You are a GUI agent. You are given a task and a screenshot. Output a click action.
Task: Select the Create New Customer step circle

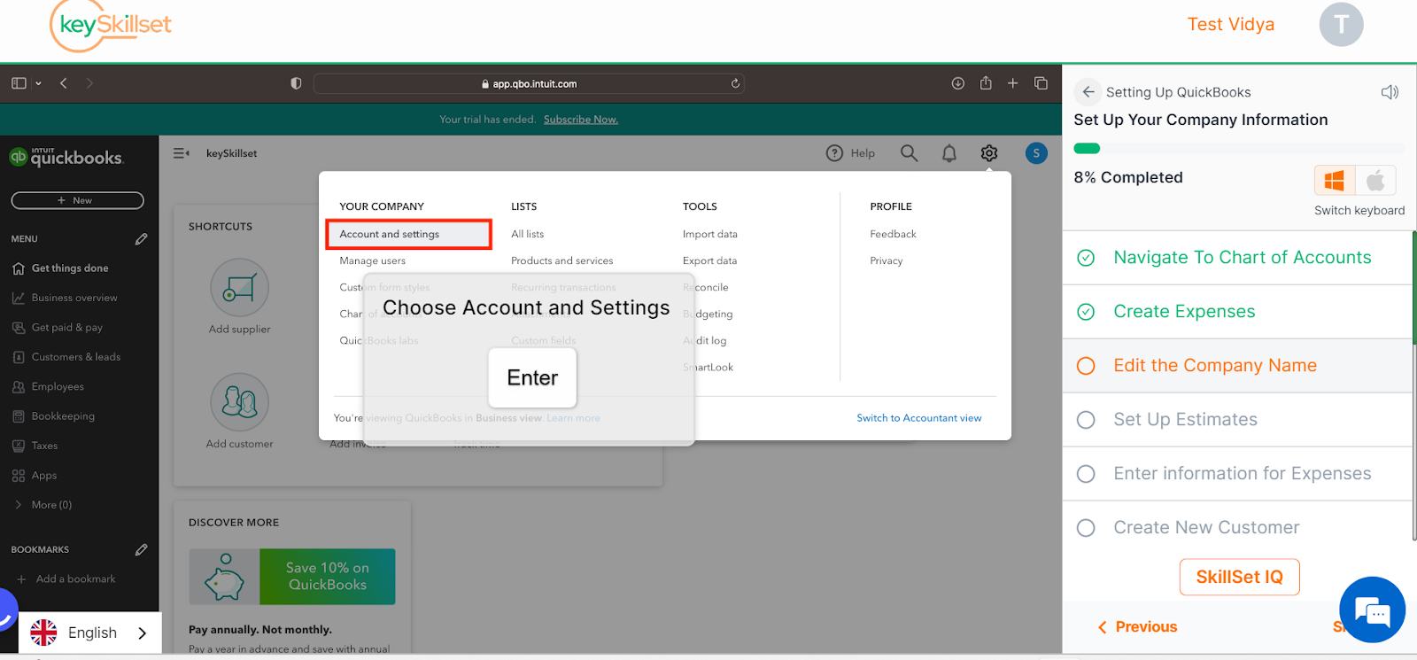pos(1086,528)
